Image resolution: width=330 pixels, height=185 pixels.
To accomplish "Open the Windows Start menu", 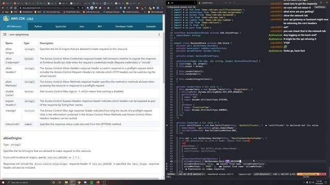I will pos(3,182).
